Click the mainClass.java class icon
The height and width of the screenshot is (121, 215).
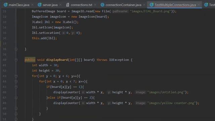pyautogui.click(x=6, y=5)
